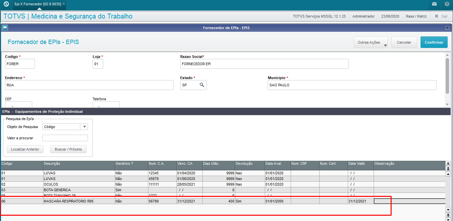Viewport: 453px width, 221px height.
Task: Open the mail envelope icon
Action: [x=434, y=4]
